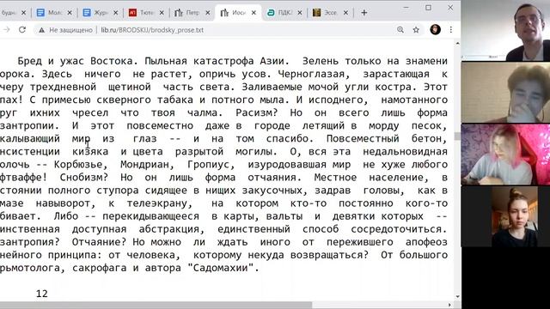Image resolution: width=550 pixels, height=309 pixels.
Task: Select the second participant video covering mouth
Action: tap(505, 93)
